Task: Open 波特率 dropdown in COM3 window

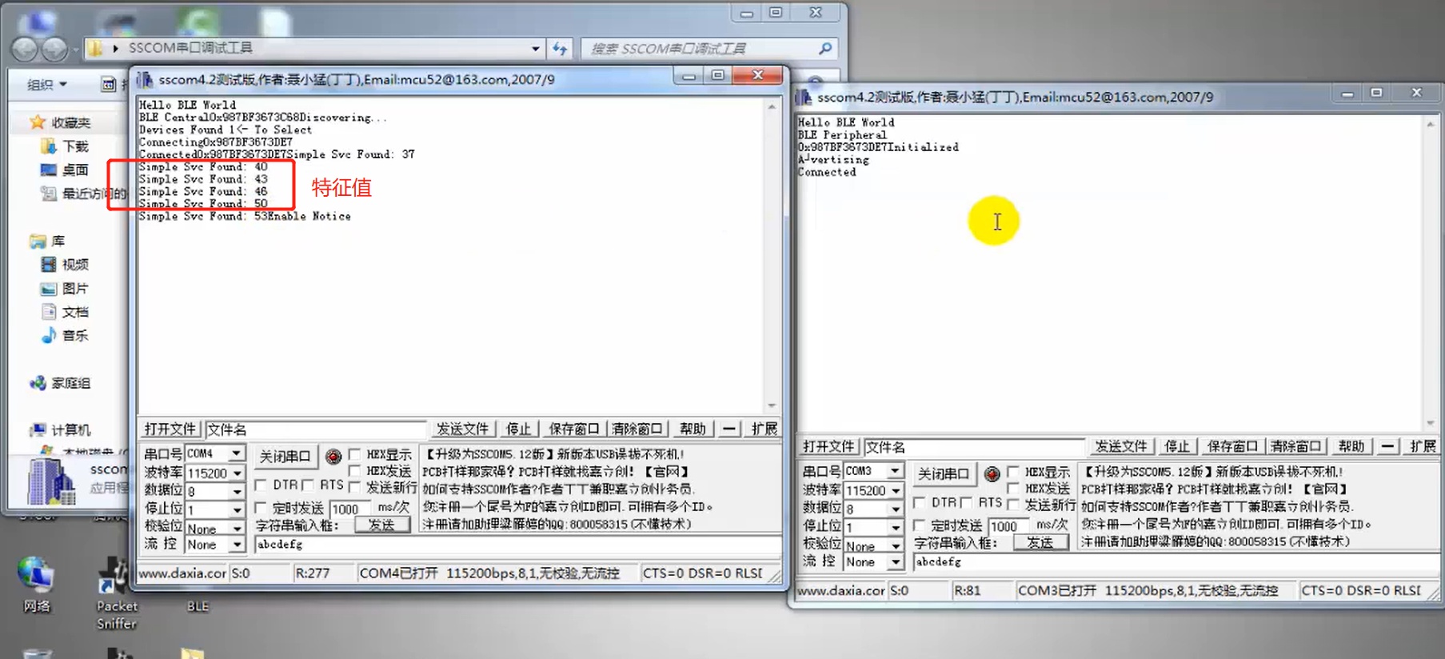Action: pos(896,490)
